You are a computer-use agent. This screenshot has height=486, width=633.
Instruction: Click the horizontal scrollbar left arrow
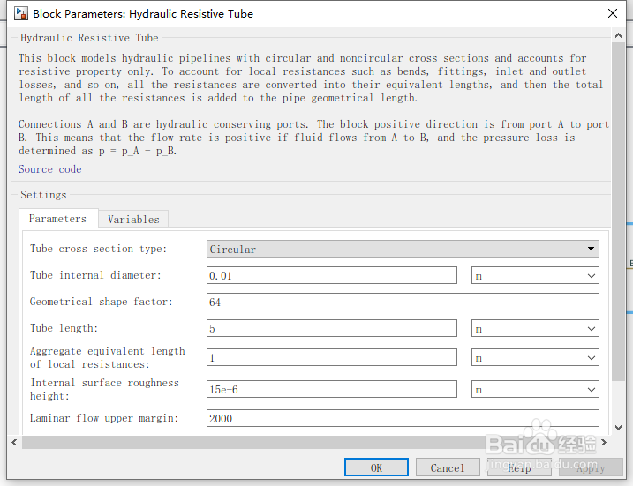[x=14, y=443]
